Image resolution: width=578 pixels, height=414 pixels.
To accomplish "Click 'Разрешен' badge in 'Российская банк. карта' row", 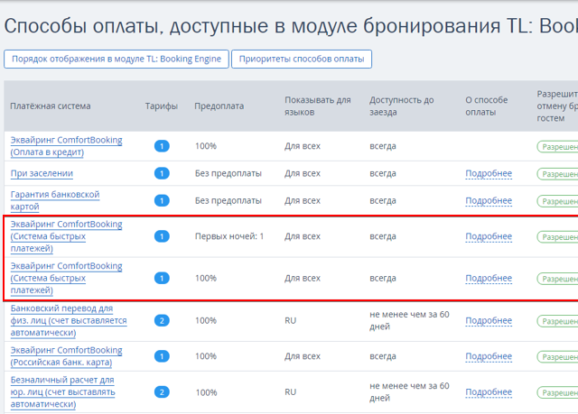I will tap(558, 356).
